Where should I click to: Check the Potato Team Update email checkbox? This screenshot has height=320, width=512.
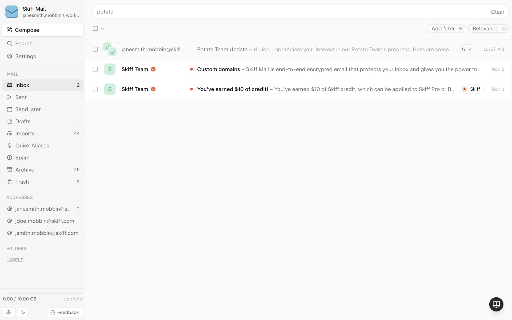coord(95,49)
